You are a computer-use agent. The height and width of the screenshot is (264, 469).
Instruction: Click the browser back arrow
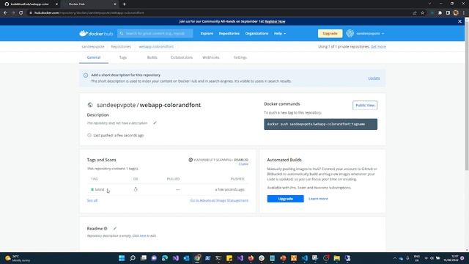click(5, 13)
